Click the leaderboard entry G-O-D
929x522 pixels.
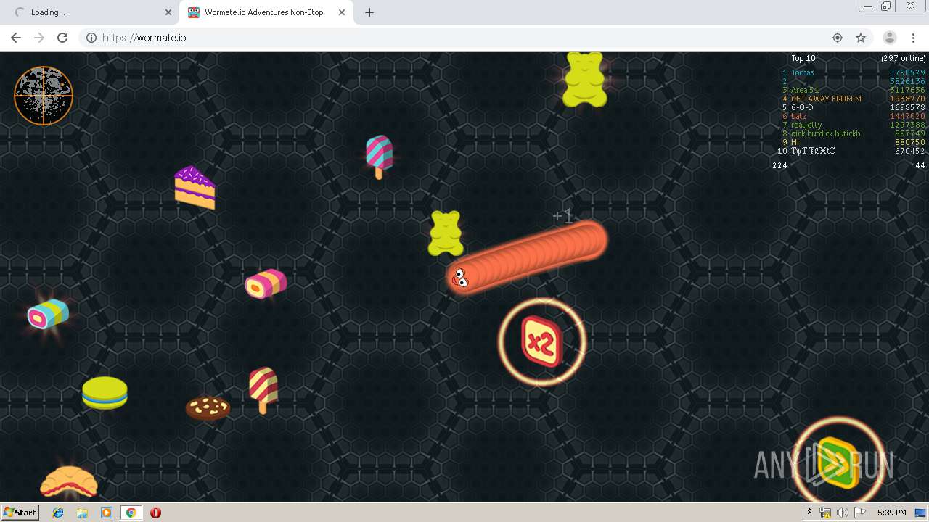click(x=802, y=107)
